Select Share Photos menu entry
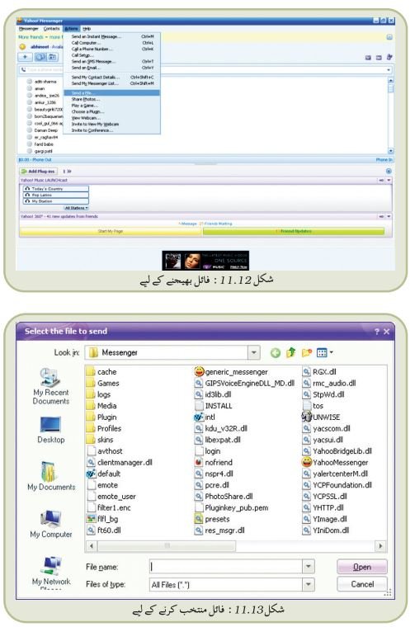 click(86, 99)
